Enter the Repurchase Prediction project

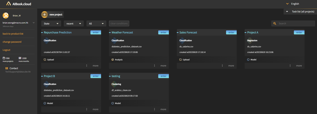point(96,32)
